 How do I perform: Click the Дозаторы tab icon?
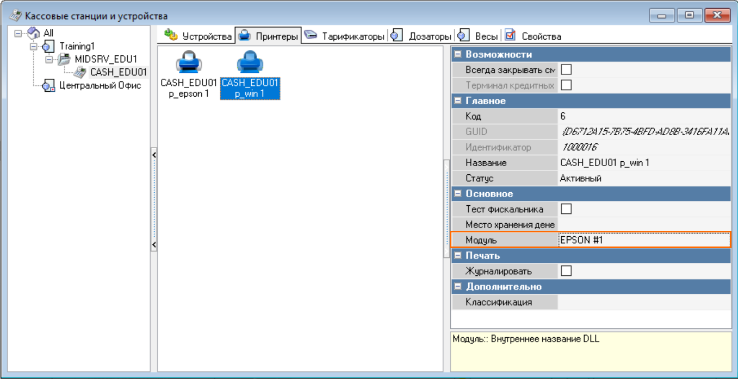(397, 36)
